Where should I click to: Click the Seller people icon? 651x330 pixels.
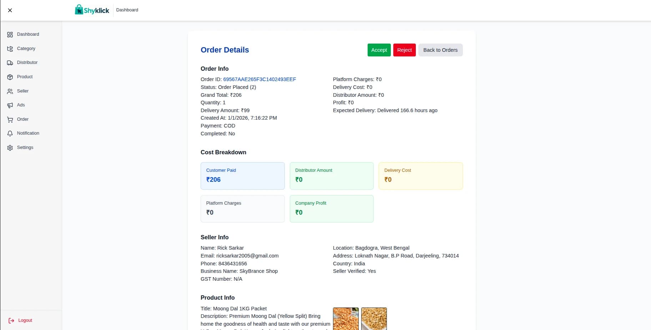point(10,91)
